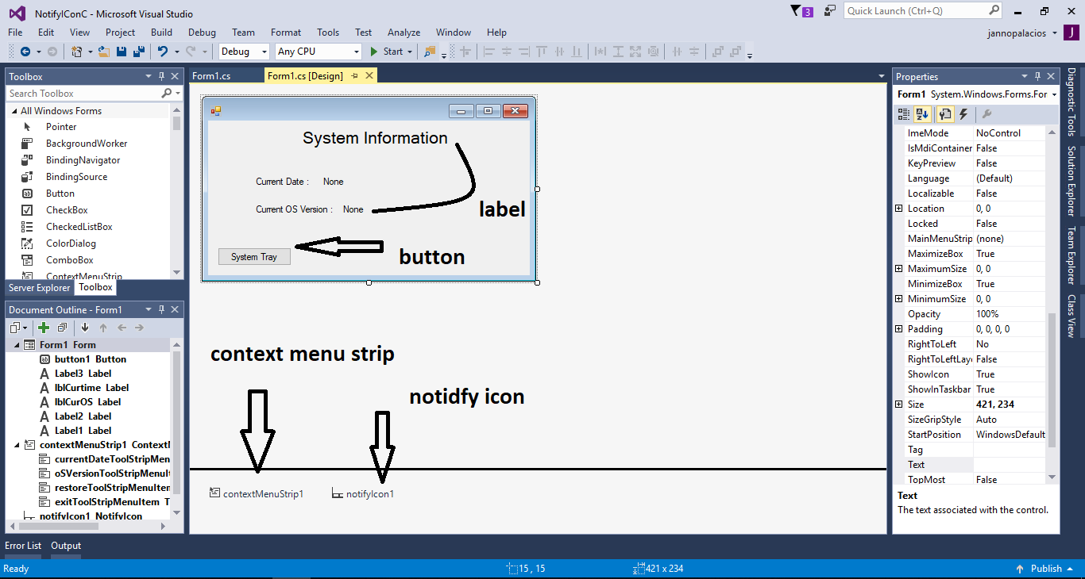Click the green Start debugging button
The image size is (1085, 579).
387,52
